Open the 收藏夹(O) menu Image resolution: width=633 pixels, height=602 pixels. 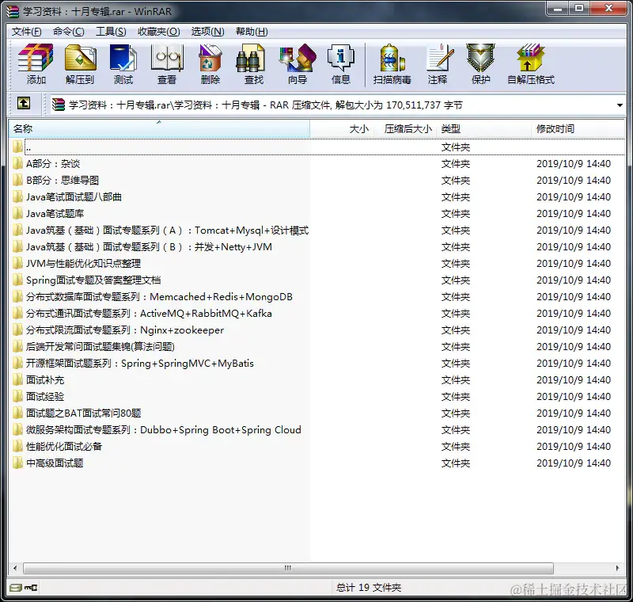[x=159, y=32]
